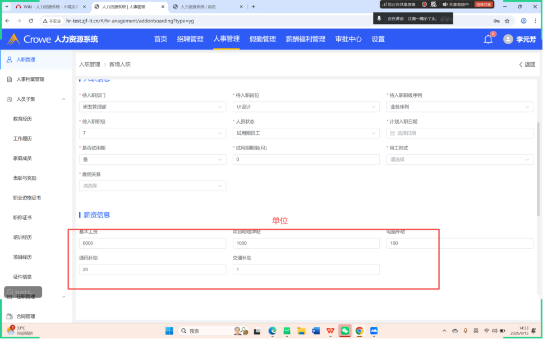This screenshot has height=339, width=543.
Task: Click the 计划入职日期 date field
Action: point(460,133)
